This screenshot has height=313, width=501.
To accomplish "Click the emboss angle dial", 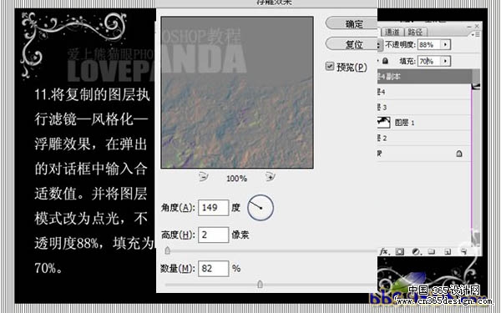I will click(x=261, y=208).
